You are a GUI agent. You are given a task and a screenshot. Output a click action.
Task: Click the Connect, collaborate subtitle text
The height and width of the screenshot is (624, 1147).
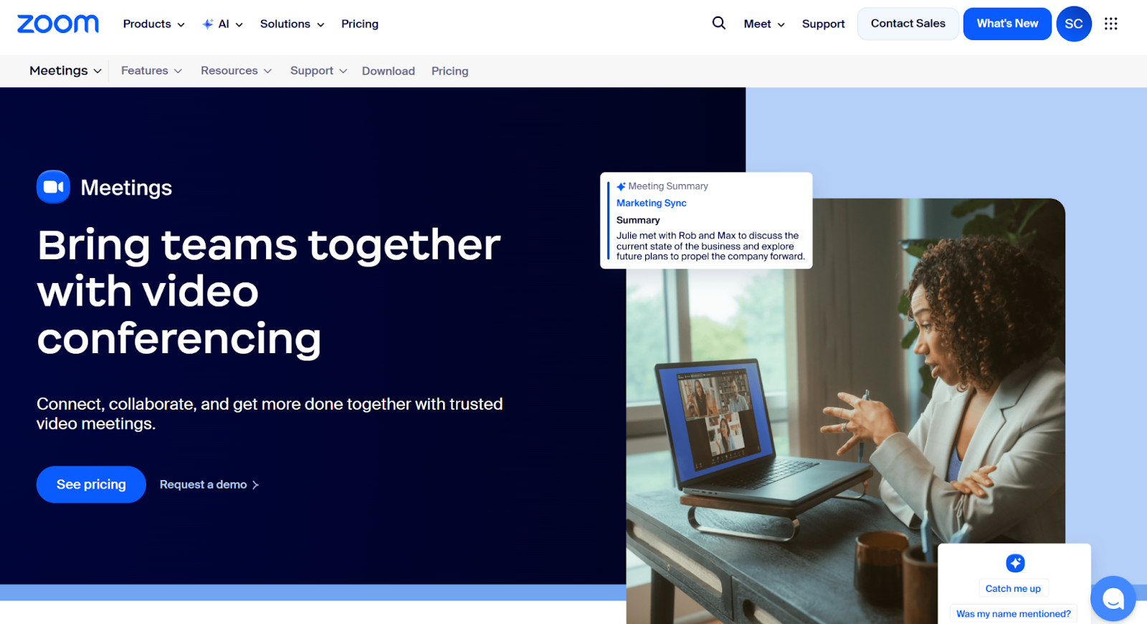click(x=270, y=413)
